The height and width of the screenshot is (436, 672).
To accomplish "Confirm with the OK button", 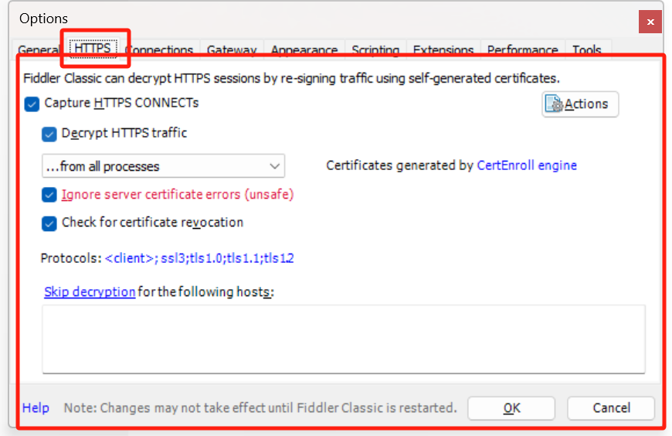I will [x=511, y=408].
